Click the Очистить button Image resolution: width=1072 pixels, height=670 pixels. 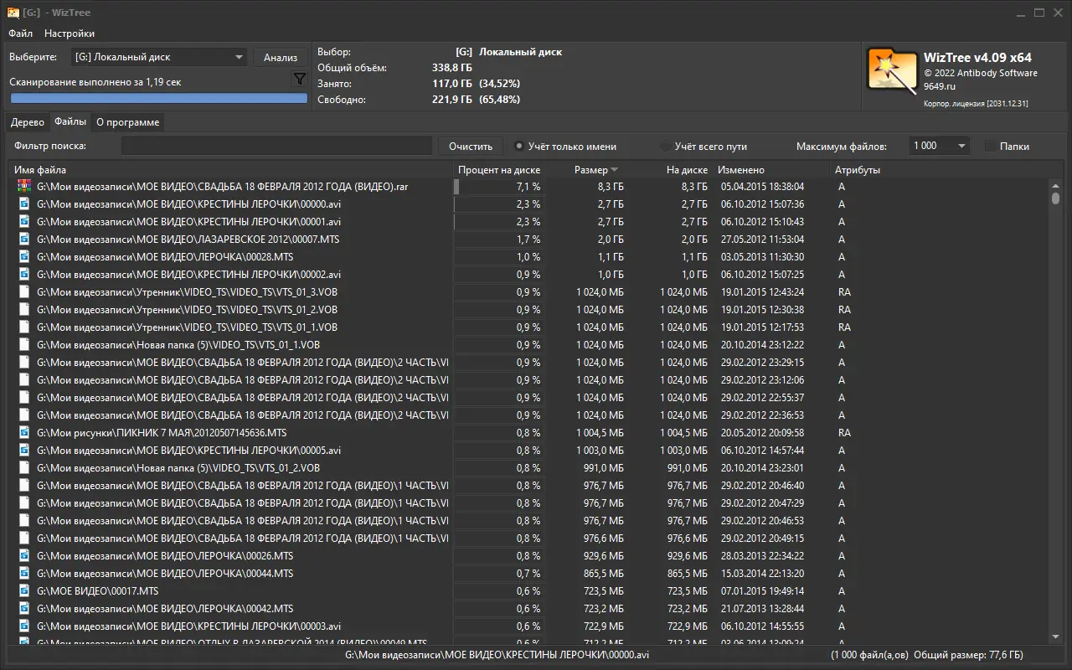(470, 146)
